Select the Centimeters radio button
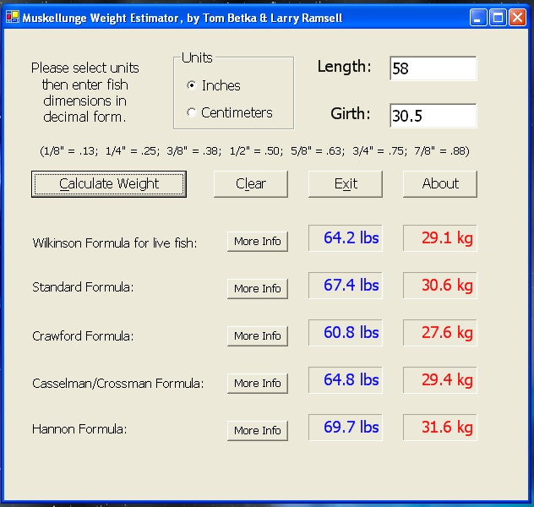 192,112
